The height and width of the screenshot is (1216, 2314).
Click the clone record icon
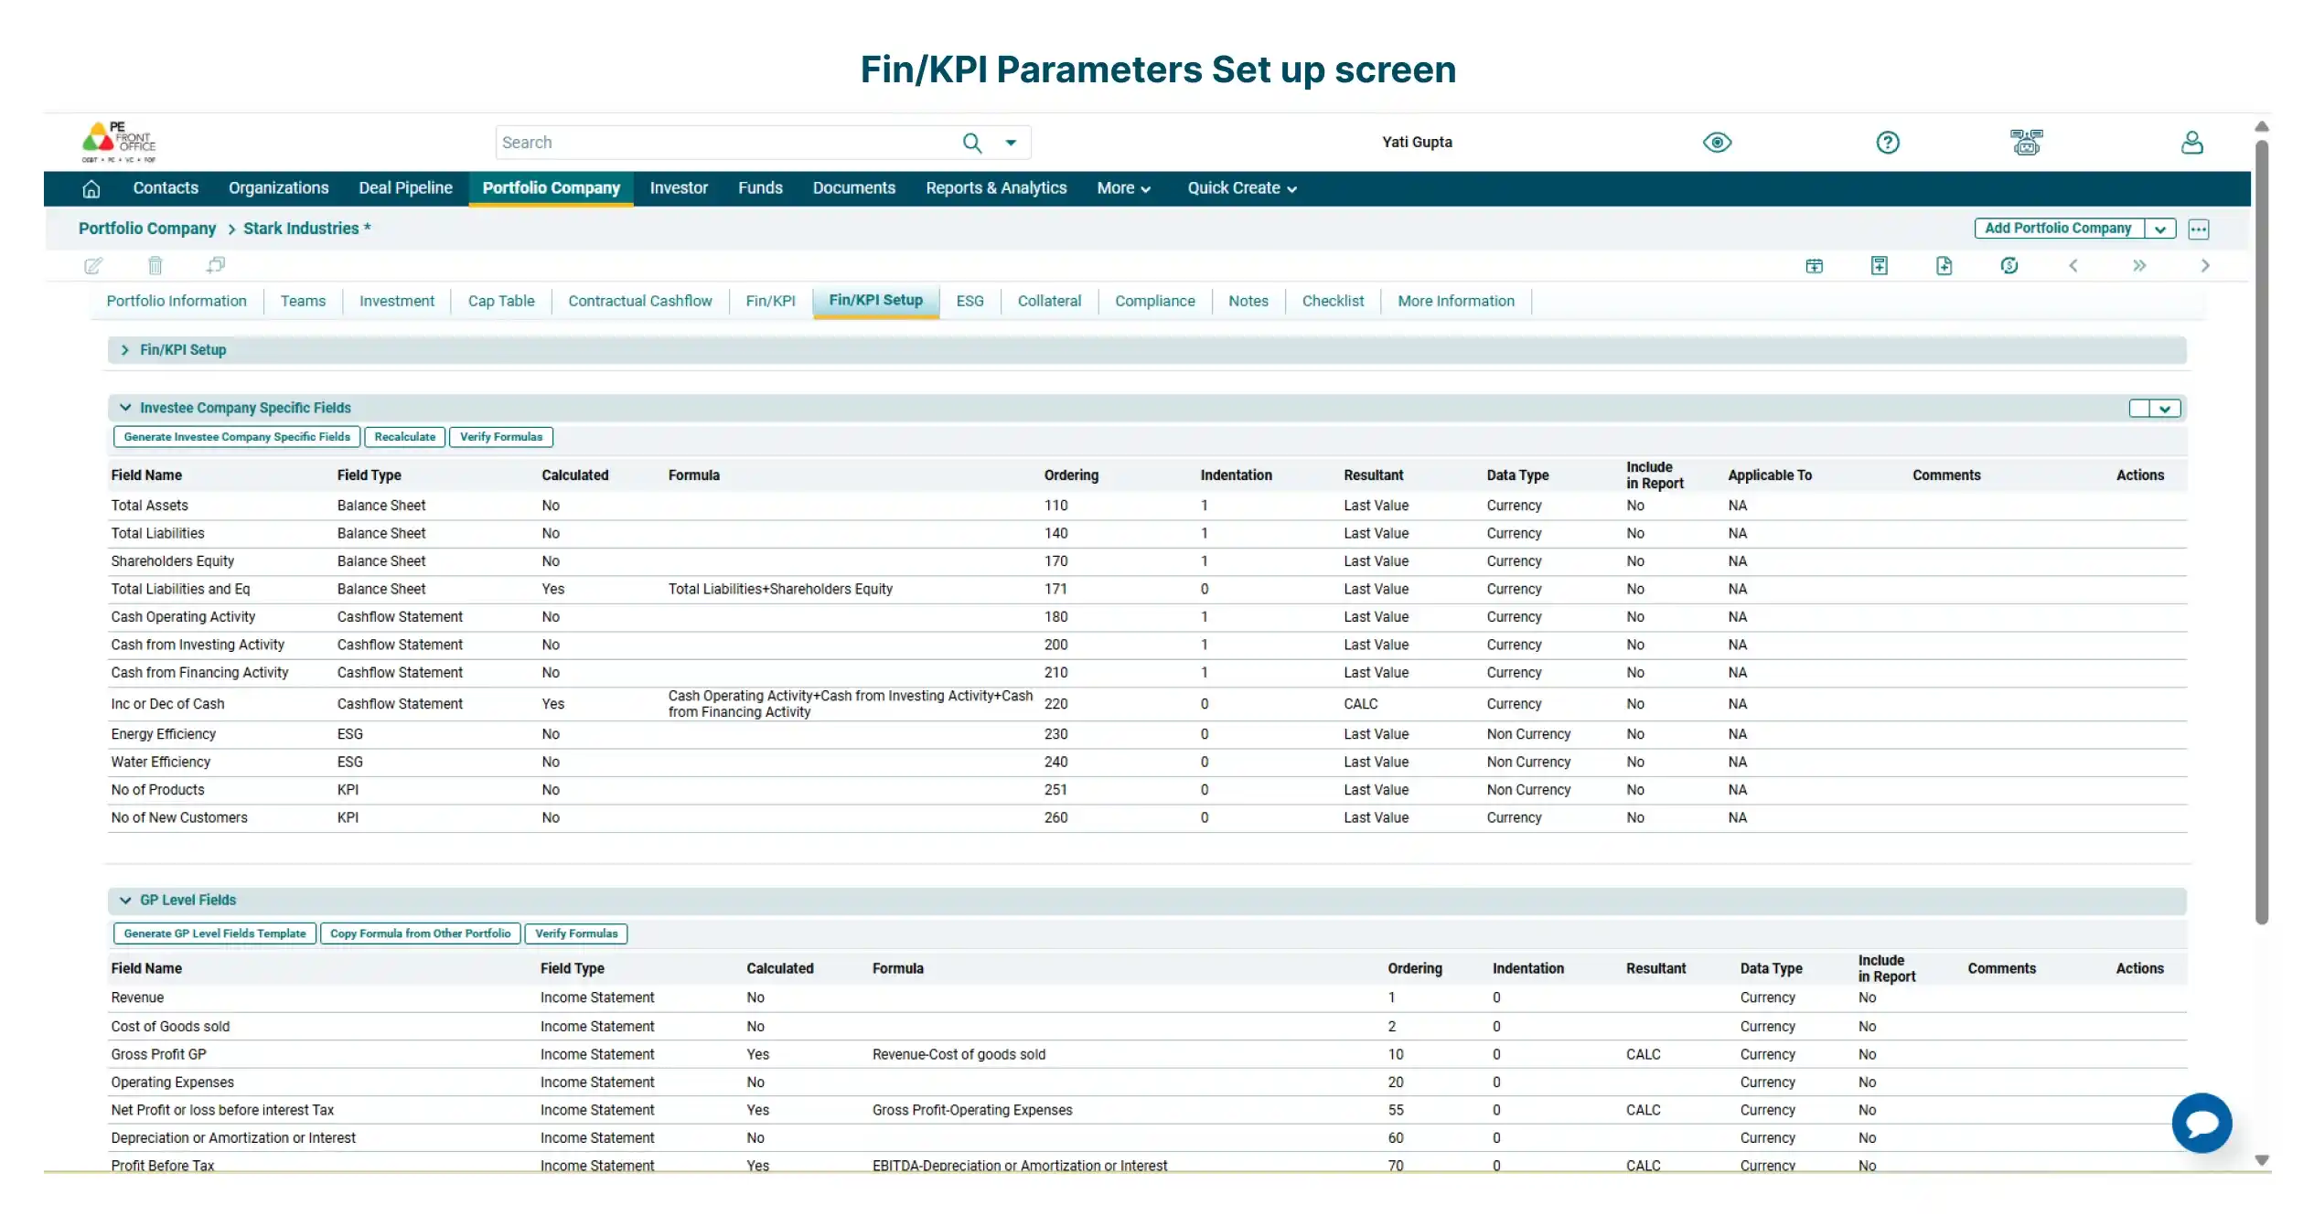pos(216,266)
